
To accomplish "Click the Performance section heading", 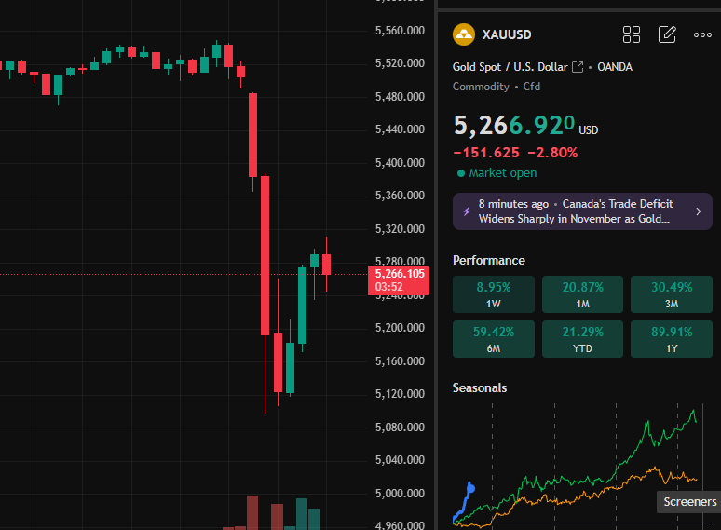I will [x=488, y=260].
